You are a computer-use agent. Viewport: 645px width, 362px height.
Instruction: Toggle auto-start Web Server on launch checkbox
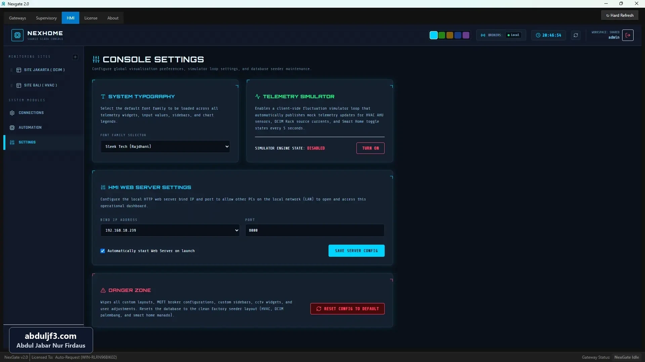[103, 251]
